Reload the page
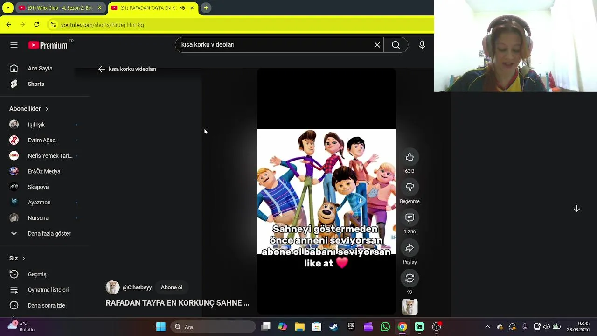Screen dimensions: 597x336 36,25
